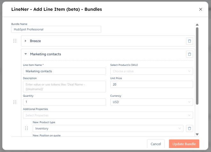Viewport: 211px width, 152px height.
Task: Open the Currency USD dropdown
Action: tap(151, 102)
